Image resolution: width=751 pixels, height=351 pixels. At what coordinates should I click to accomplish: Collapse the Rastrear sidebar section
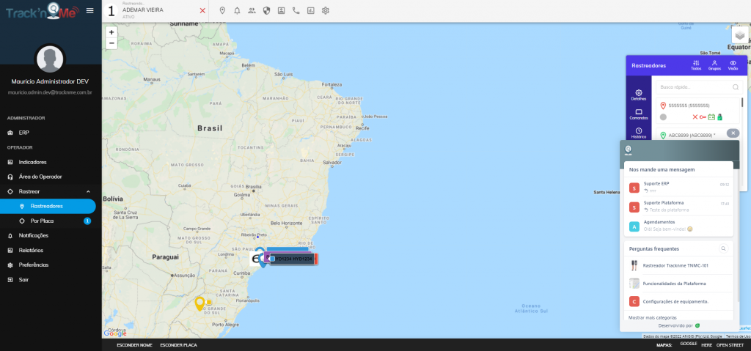51,191
